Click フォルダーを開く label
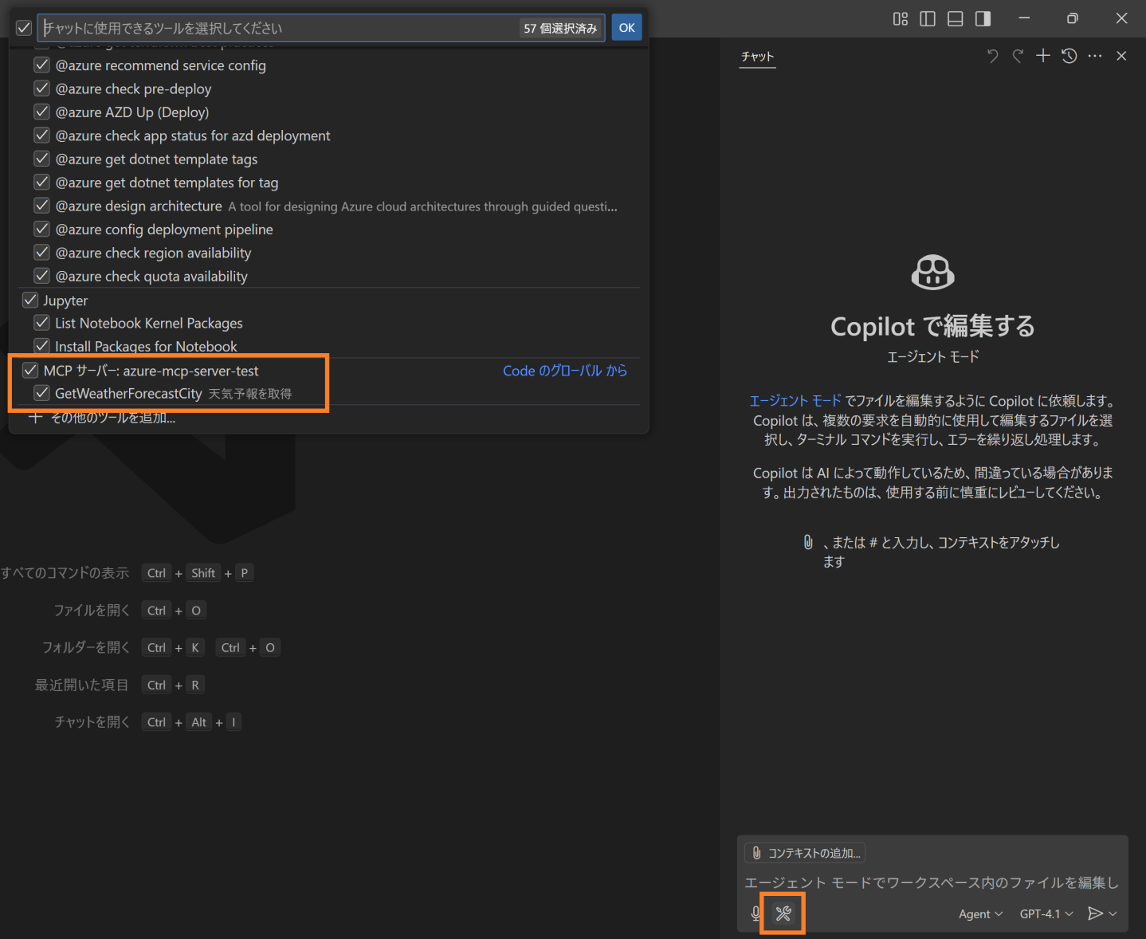This screenshot has height=939, width=1146. [86, 648]
